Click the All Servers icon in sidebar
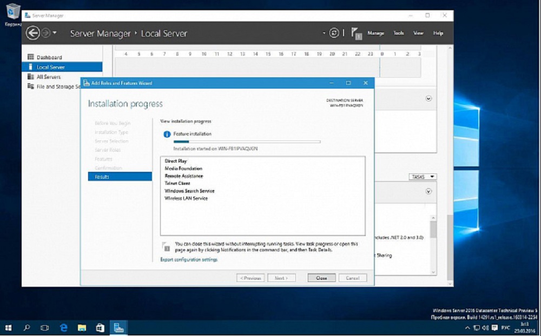Image resolution: width=541 pixels, height=336 pixels. pyautogui.click(x=31, y=77)
